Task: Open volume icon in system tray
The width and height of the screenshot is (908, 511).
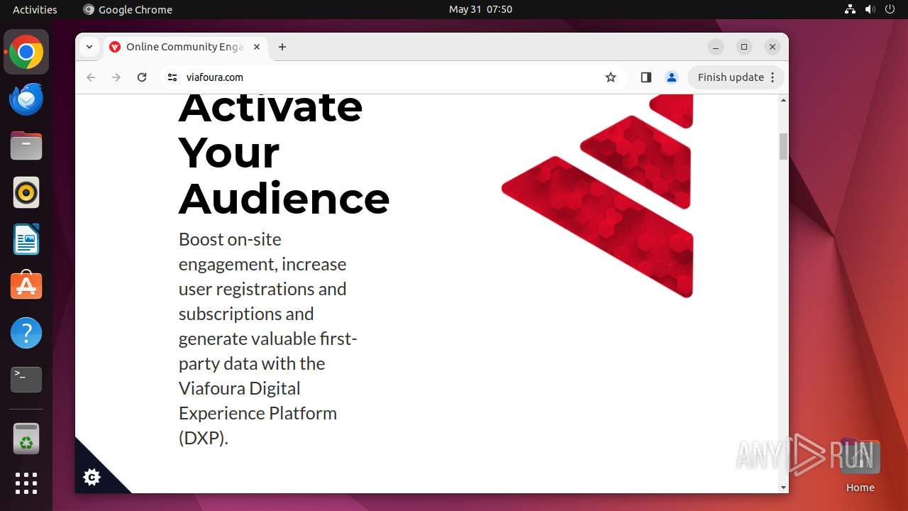Action: 870,9
